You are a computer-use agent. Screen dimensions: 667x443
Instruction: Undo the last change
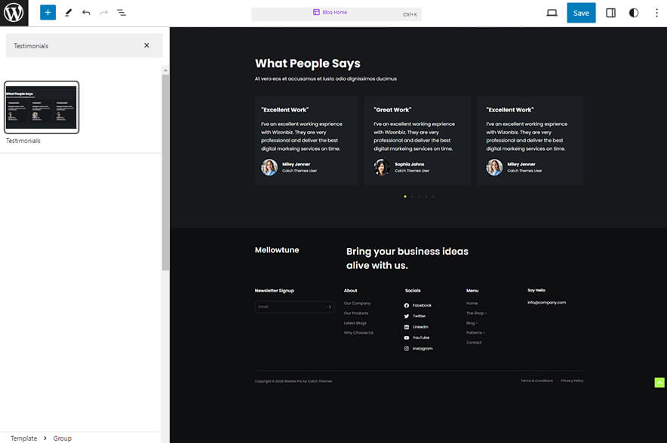[85, 12]
